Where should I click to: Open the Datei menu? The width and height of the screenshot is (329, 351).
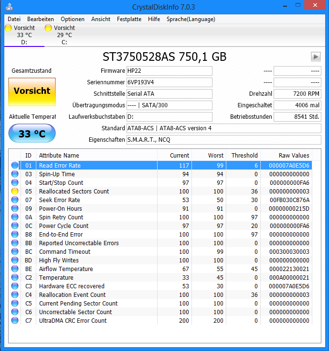pyautogui.click(x=14, y=19)
